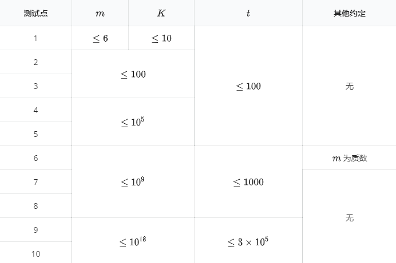396x263 pixels.
Task: Select test point row number 5
Action: click(35, 134)
